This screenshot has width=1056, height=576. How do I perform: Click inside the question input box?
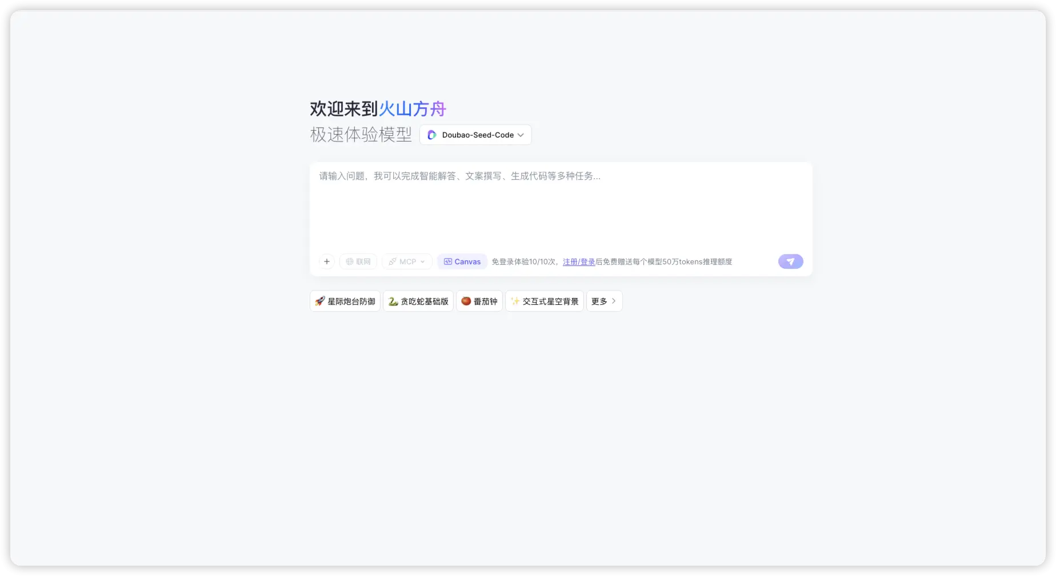tap(560, 206)
